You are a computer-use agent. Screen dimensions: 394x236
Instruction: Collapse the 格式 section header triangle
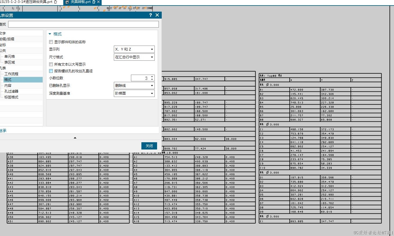point(50,34)
